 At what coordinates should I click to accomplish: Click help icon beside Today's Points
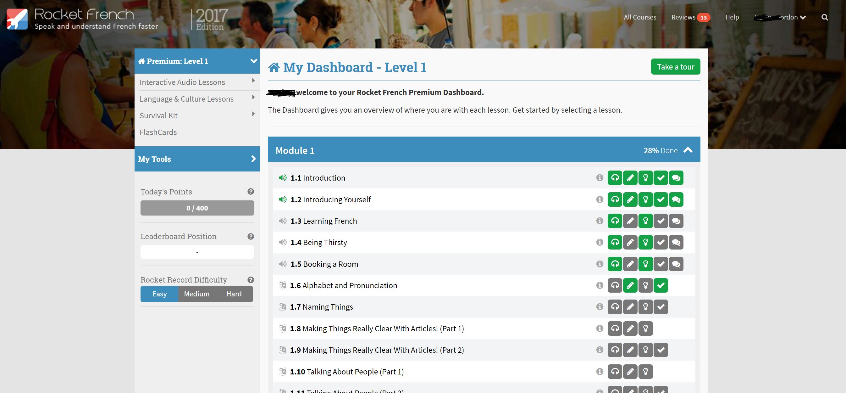[x=251, y=192]
